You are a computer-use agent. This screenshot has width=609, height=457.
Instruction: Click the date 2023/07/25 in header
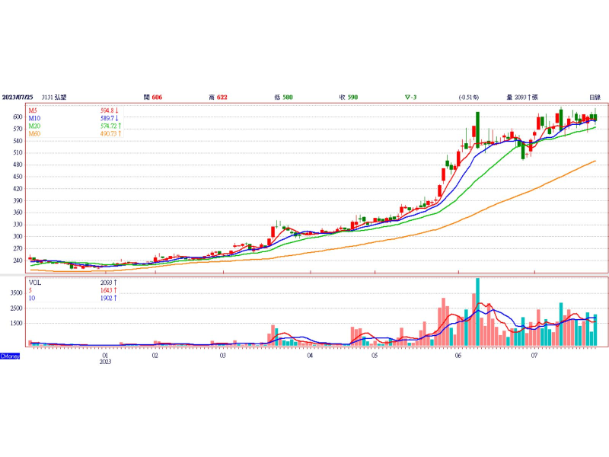click(20, 97)
